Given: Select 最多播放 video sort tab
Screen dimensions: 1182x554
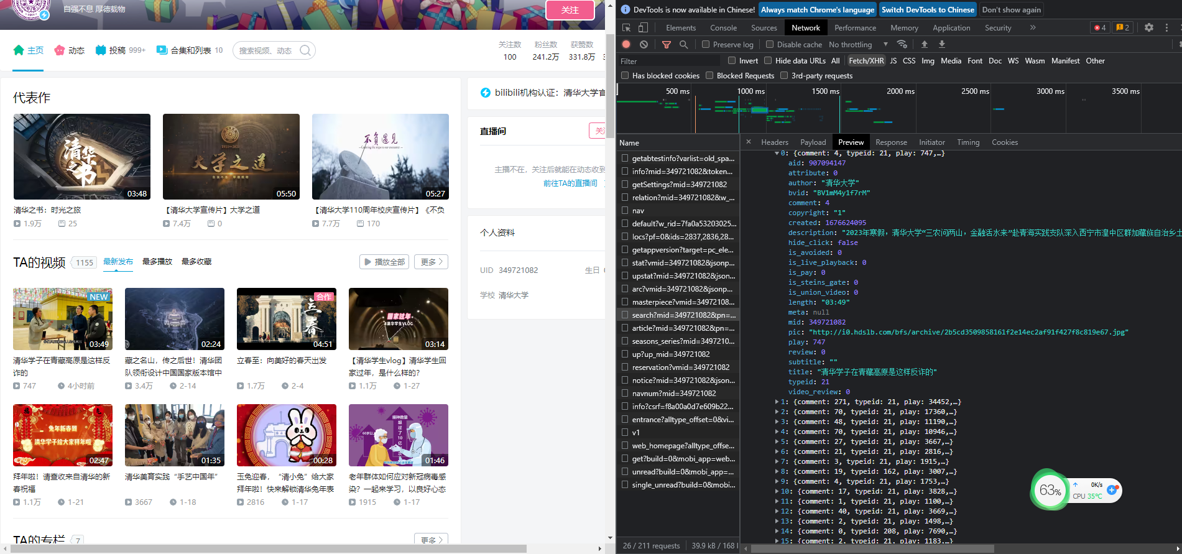Looking at the screenshot, I should pyautogui.click(x=157, y=262).
